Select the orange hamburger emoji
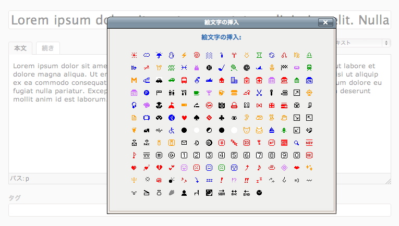 234,93
